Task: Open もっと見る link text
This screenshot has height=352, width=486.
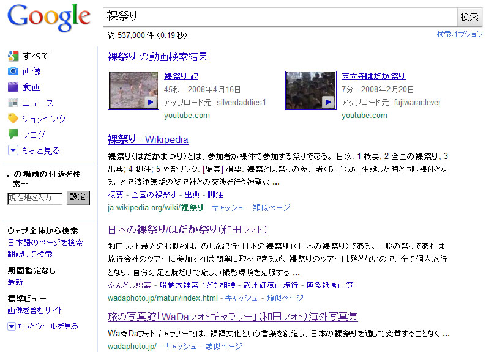Action: [x=40, y=150]
